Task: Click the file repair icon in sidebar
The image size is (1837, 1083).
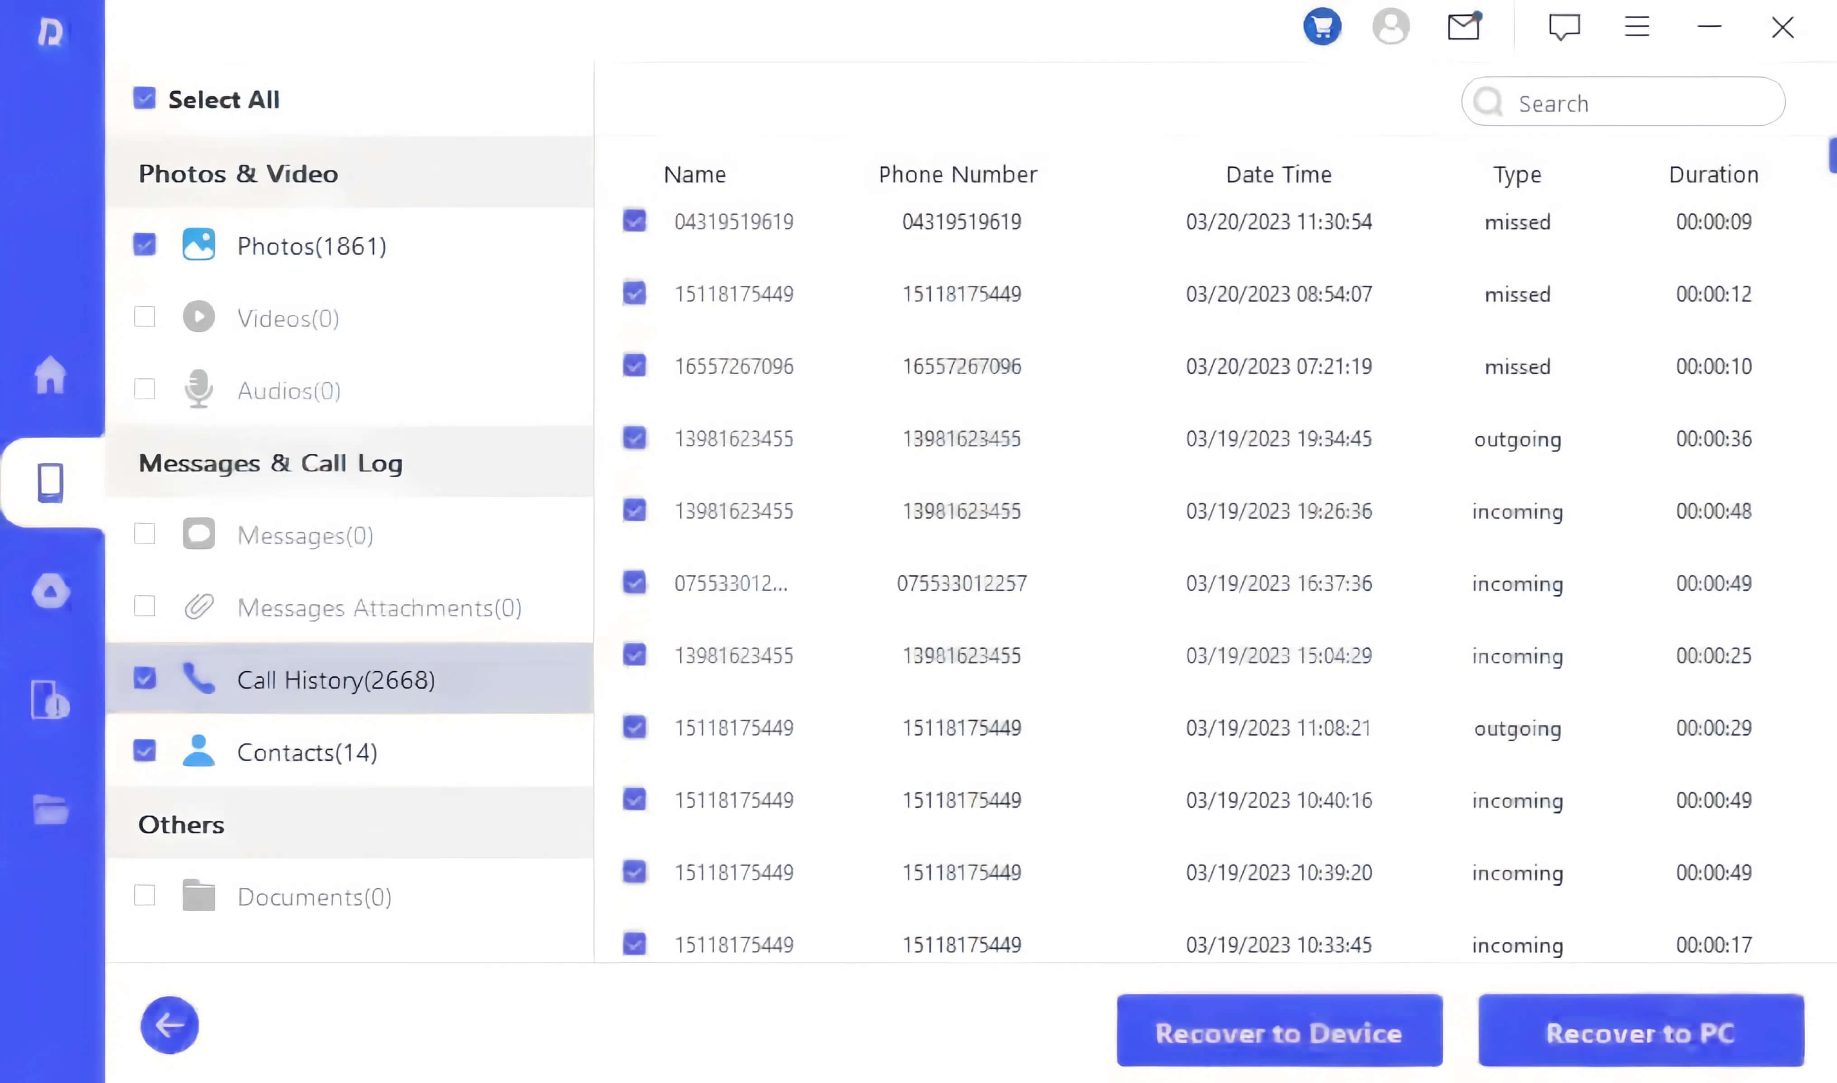Action: tap(52, 700)
